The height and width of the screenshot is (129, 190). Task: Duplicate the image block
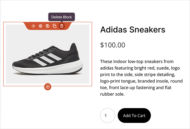[x=55, y=26]
